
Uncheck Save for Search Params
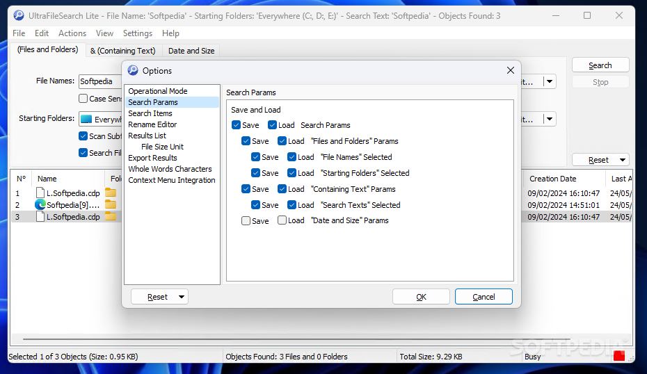coord(236,125)
